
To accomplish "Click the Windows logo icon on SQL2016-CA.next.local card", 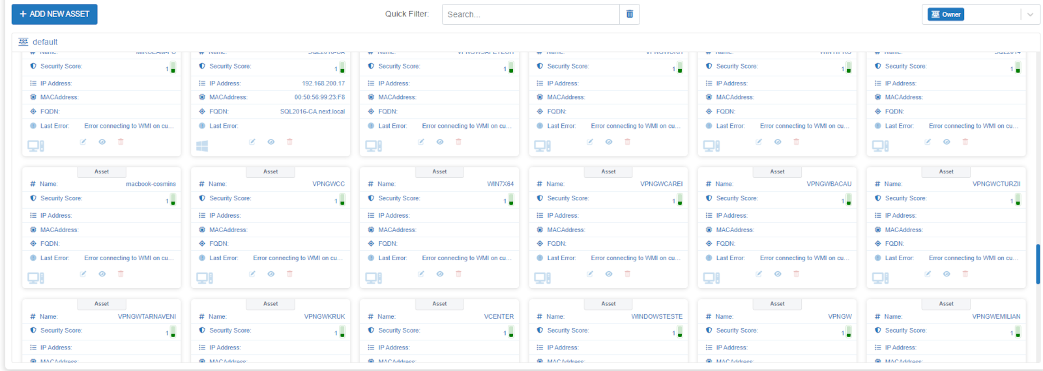I will (202, 147).
